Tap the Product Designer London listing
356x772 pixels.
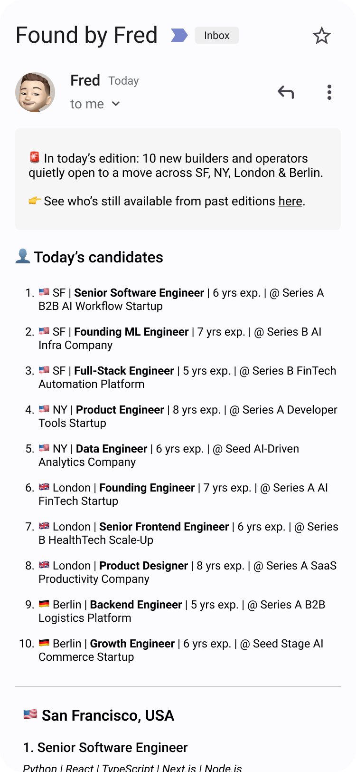click(x=143, y=566)
